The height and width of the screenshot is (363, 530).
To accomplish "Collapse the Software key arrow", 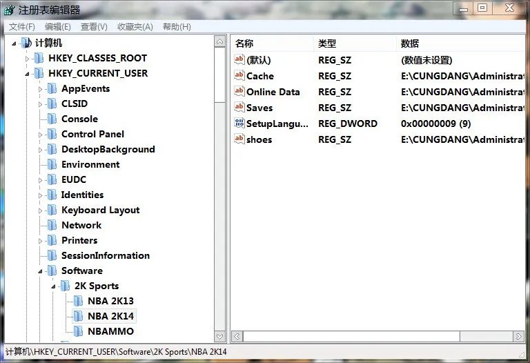I will point(40,271).
